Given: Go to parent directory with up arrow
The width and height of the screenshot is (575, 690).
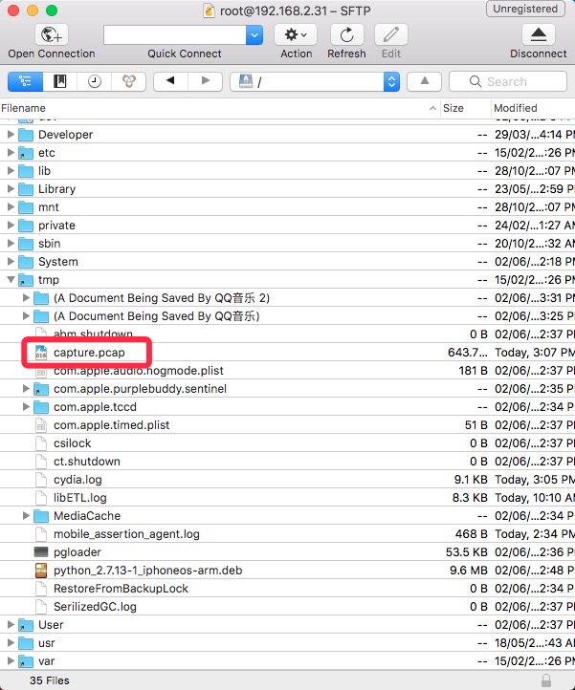Looking at the screenshot, I should click(425, 81).
